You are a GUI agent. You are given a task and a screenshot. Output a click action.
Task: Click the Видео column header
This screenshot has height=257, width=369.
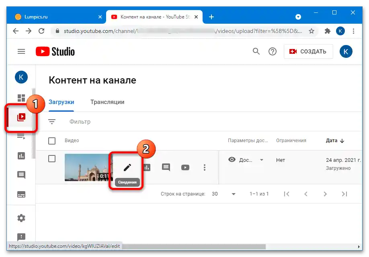pos(72,141)
